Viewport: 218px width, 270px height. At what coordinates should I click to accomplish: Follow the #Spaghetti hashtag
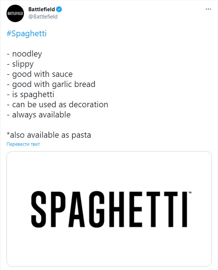26,34
